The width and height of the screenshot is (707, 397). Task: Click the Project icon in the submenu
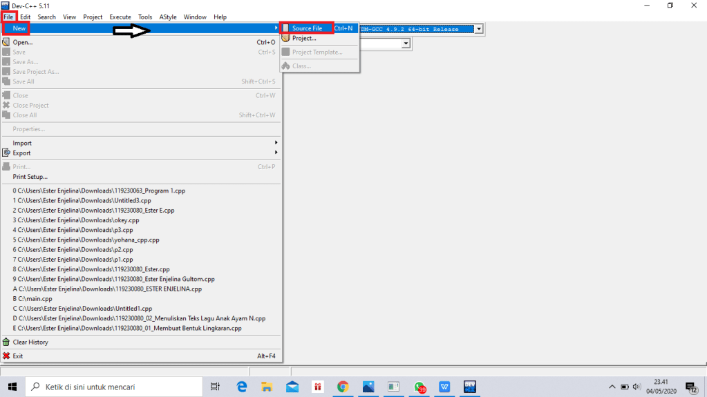285,39
